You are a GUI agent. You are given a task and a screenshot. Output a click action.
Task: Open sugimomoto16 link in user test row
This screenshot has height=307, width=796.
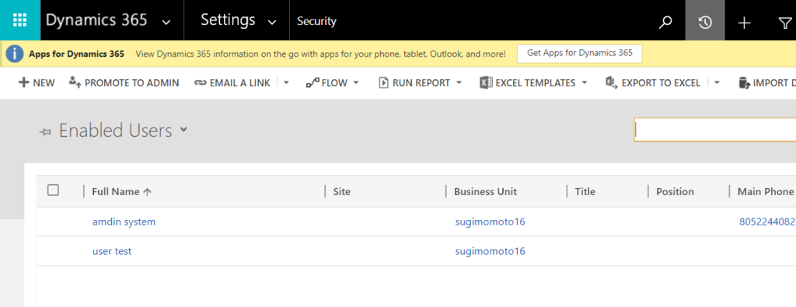[490, 251]
